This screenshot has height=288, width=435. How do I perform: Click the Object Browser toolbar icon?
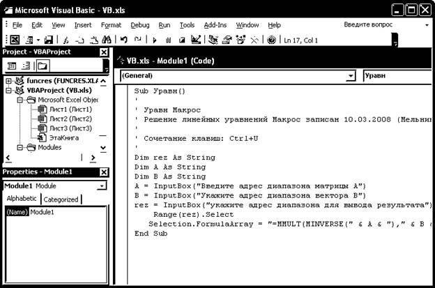pos(241,40)
